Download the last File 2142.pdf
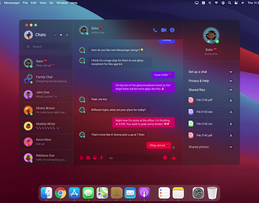259x203 pixels. (x=231, y=135)
